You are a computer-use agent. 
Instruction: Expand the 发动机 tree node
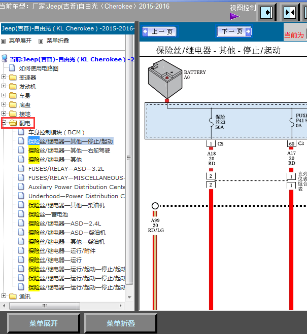point(4,86)
